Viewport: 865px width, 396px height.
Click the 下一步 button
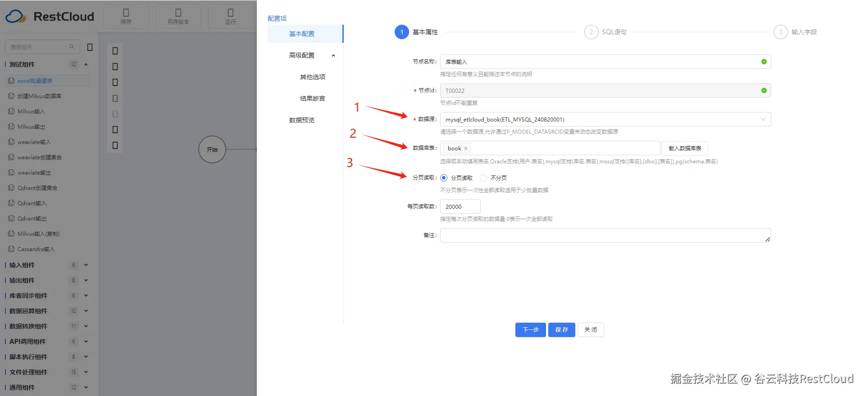pos(531,330)
